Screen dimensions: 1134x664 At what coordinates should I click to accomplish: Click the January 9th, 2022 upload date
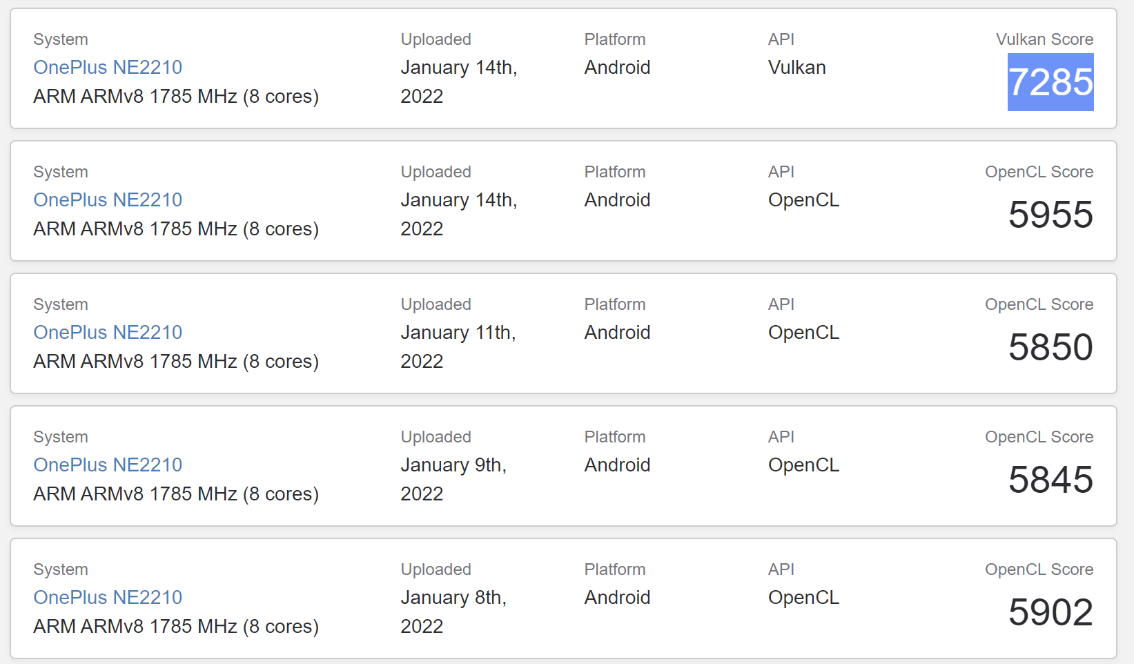pyautogui.click(x=453, y=479)
